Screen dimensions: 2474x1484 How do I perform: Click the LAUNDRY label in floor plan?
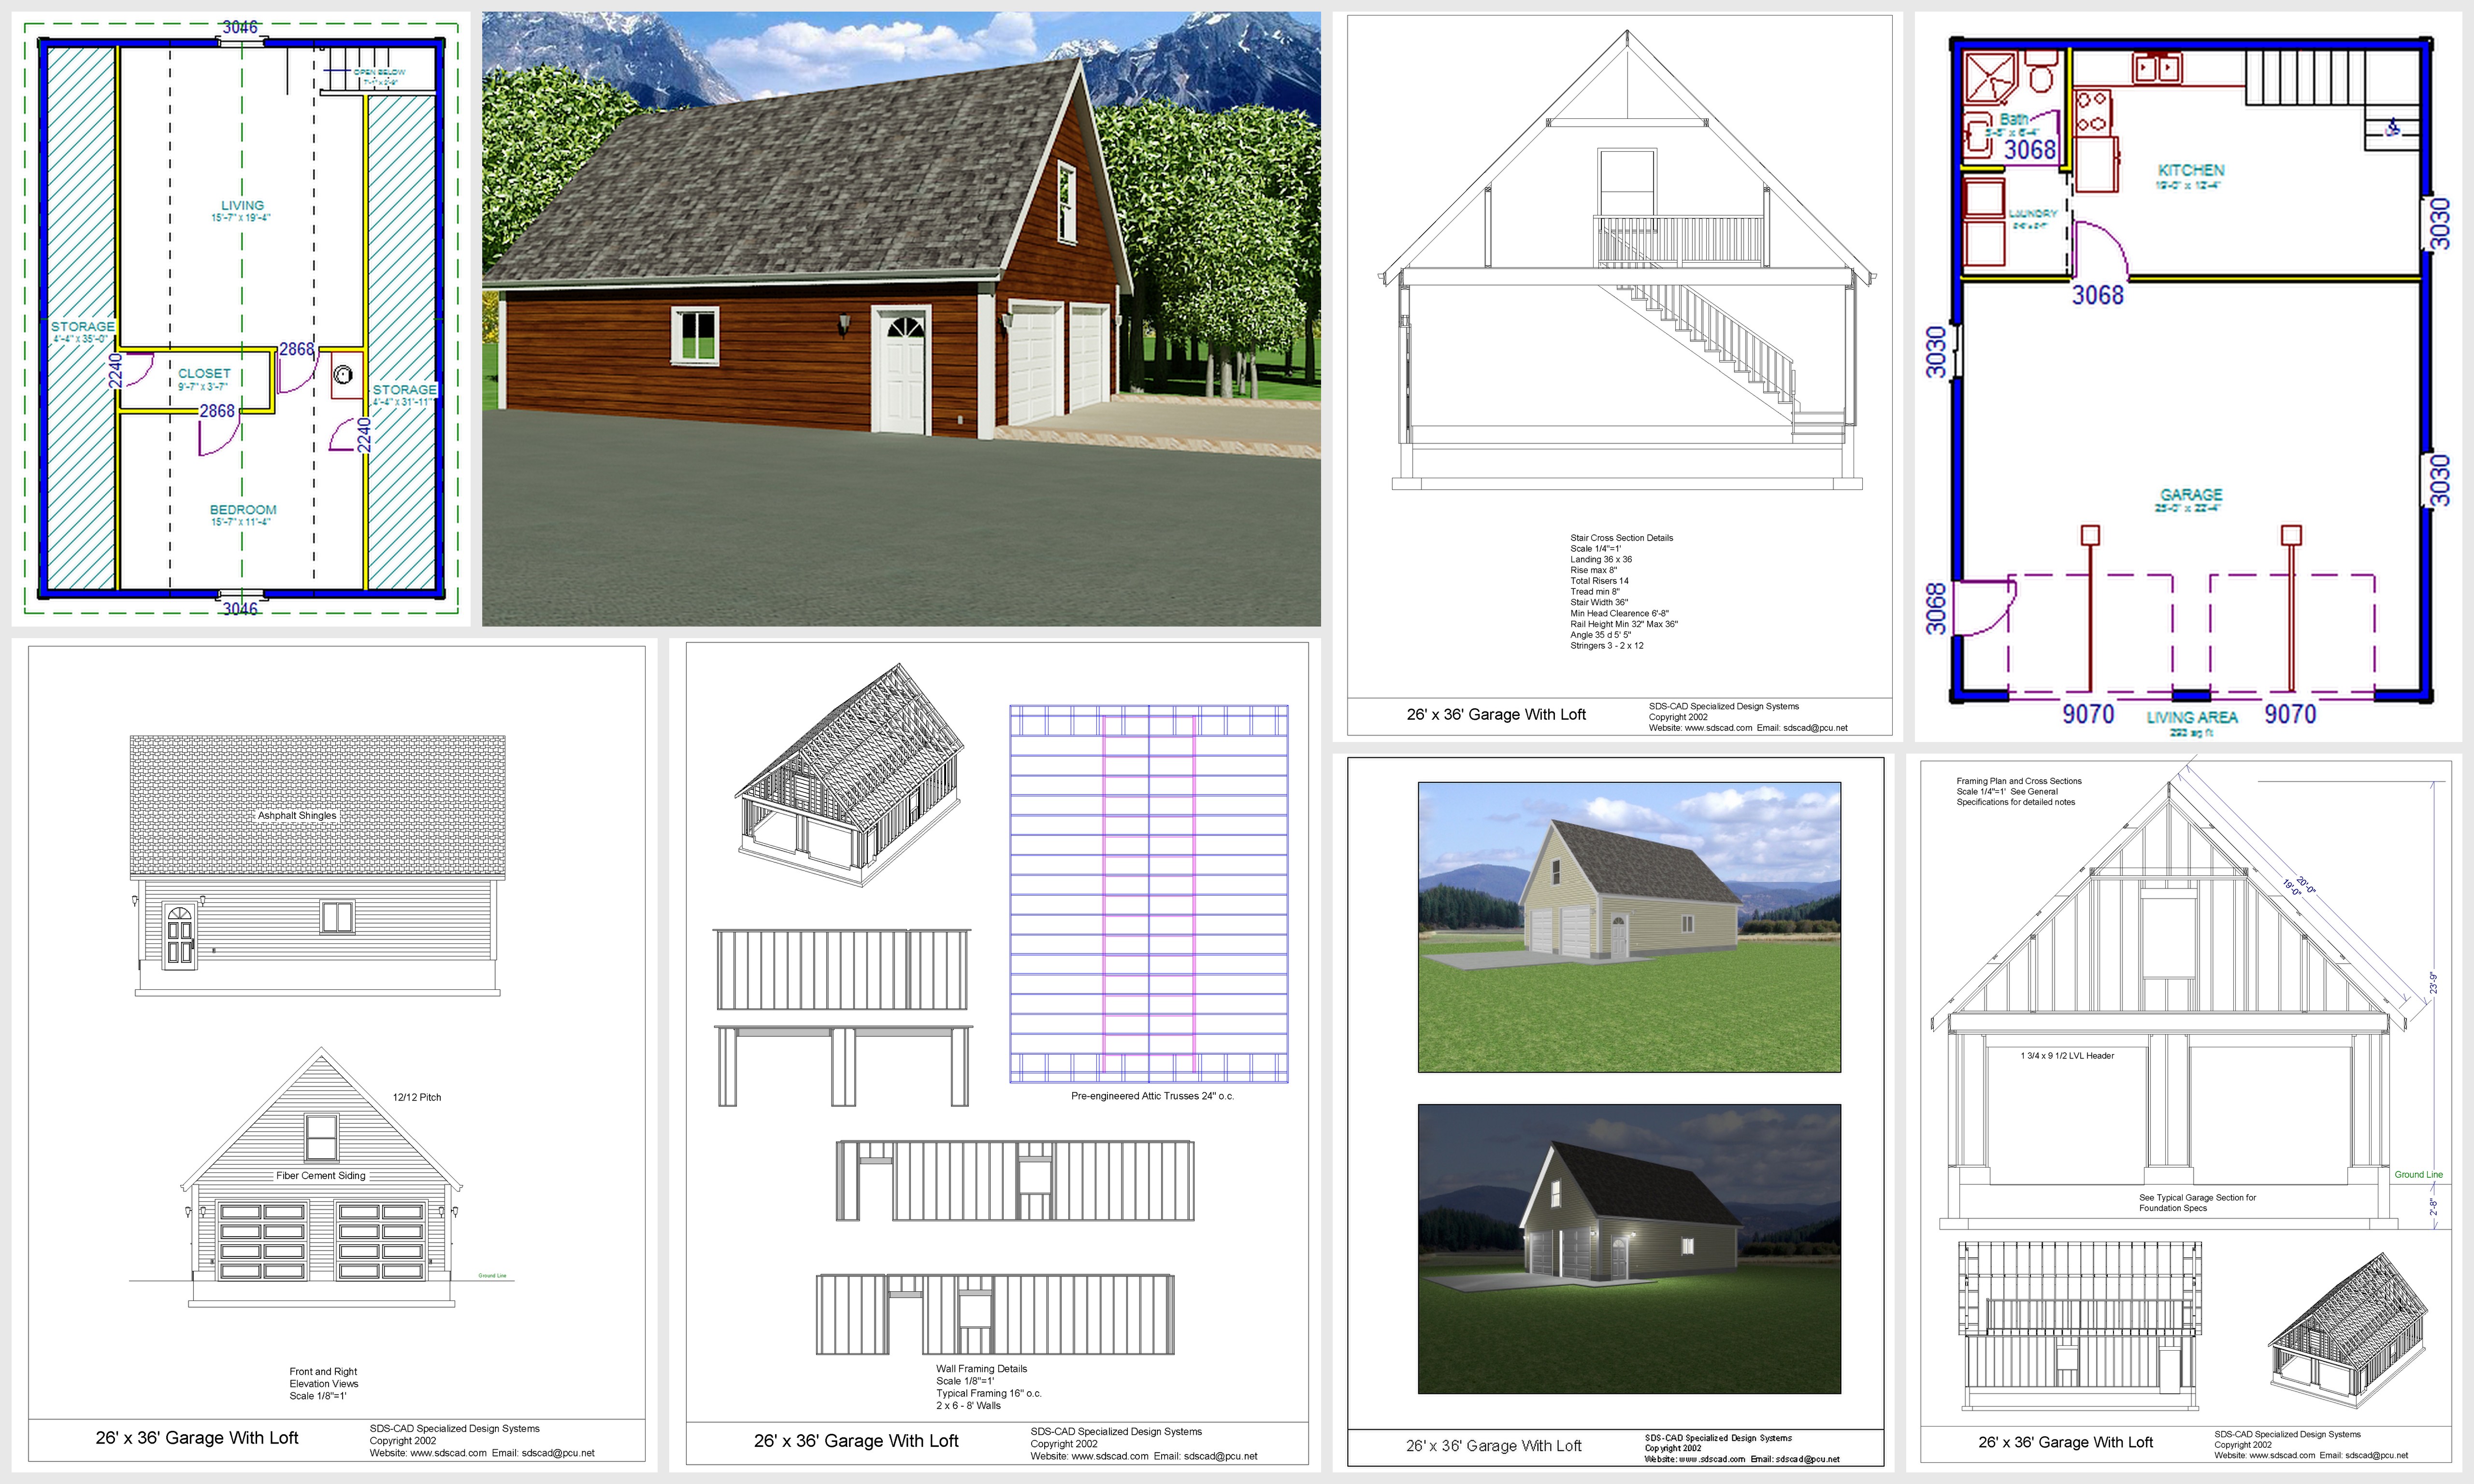2033,213
